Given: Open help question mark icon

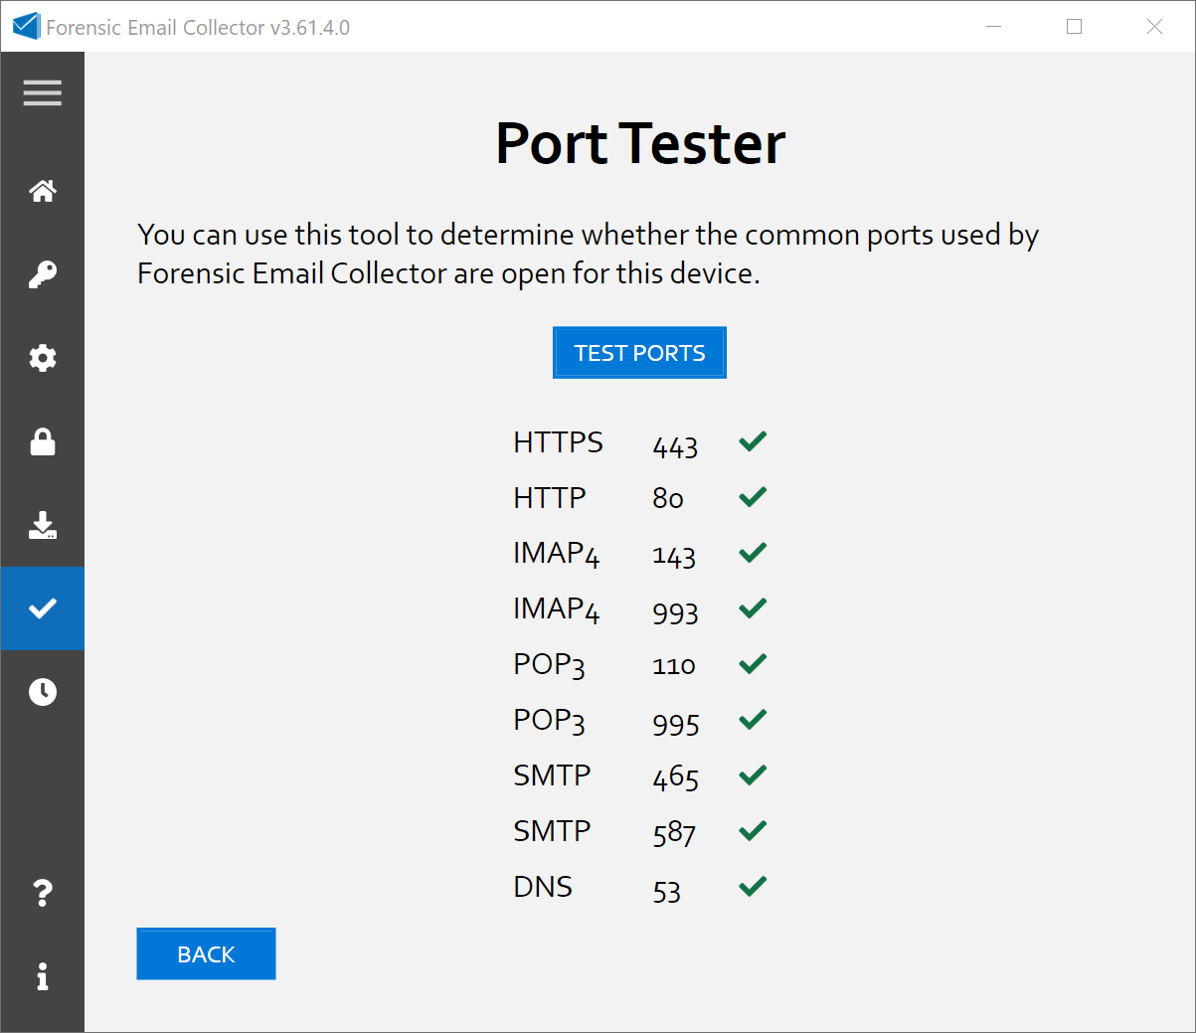Looking at the screenshot, I should tap(42, 893).
